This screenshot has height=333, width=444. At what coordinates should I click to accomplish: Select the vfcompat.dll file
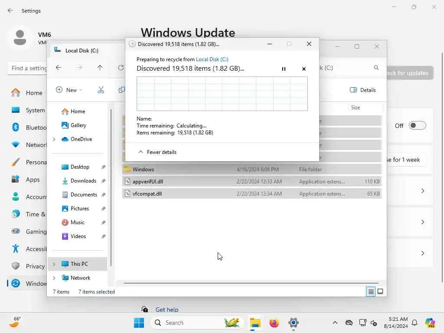click(x=252, y=194)
